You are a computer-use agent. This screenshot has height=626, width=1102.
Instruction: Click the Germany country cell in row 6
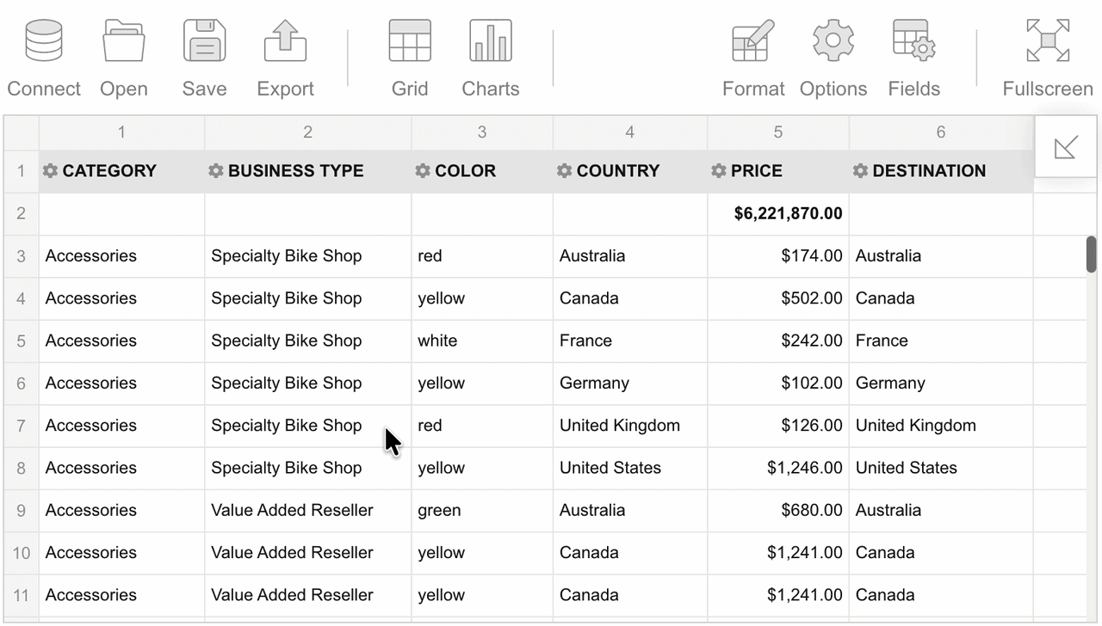click(630, 384)
